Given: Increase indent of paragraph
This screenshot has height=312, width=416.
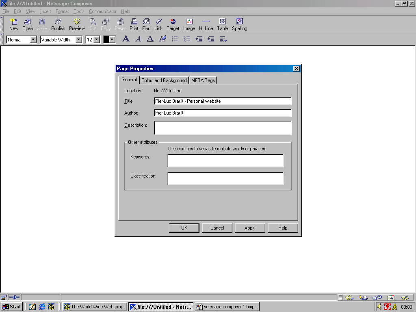Looking at the screenshot, I should (211, 39).
